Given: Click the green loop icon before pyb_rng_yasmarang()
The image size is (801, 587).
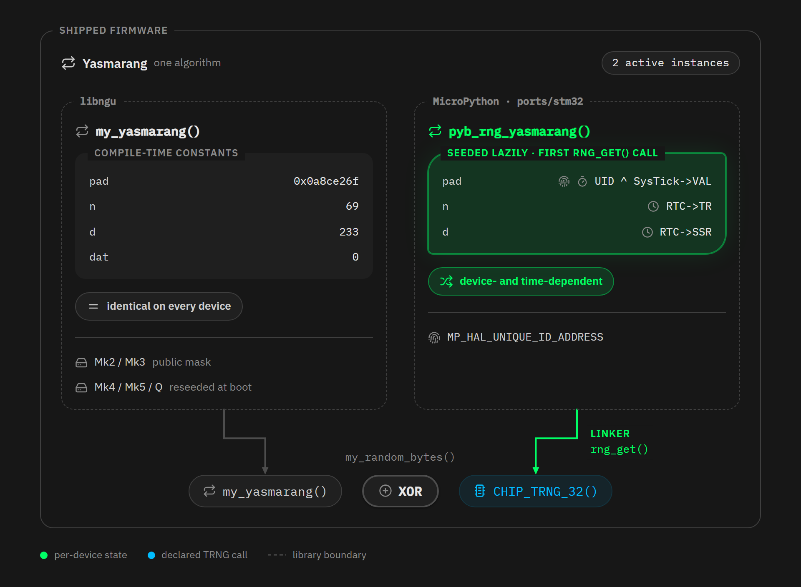Looking at the screenshot, I should click(435, 131).
